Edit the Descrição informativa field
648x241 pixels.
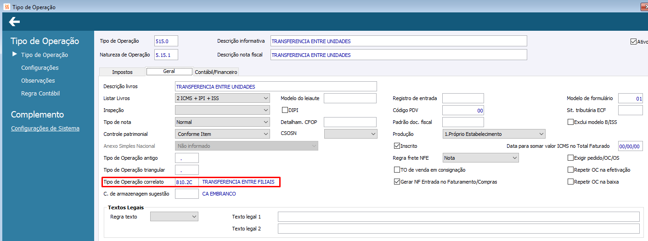click(x=399, y=41)
